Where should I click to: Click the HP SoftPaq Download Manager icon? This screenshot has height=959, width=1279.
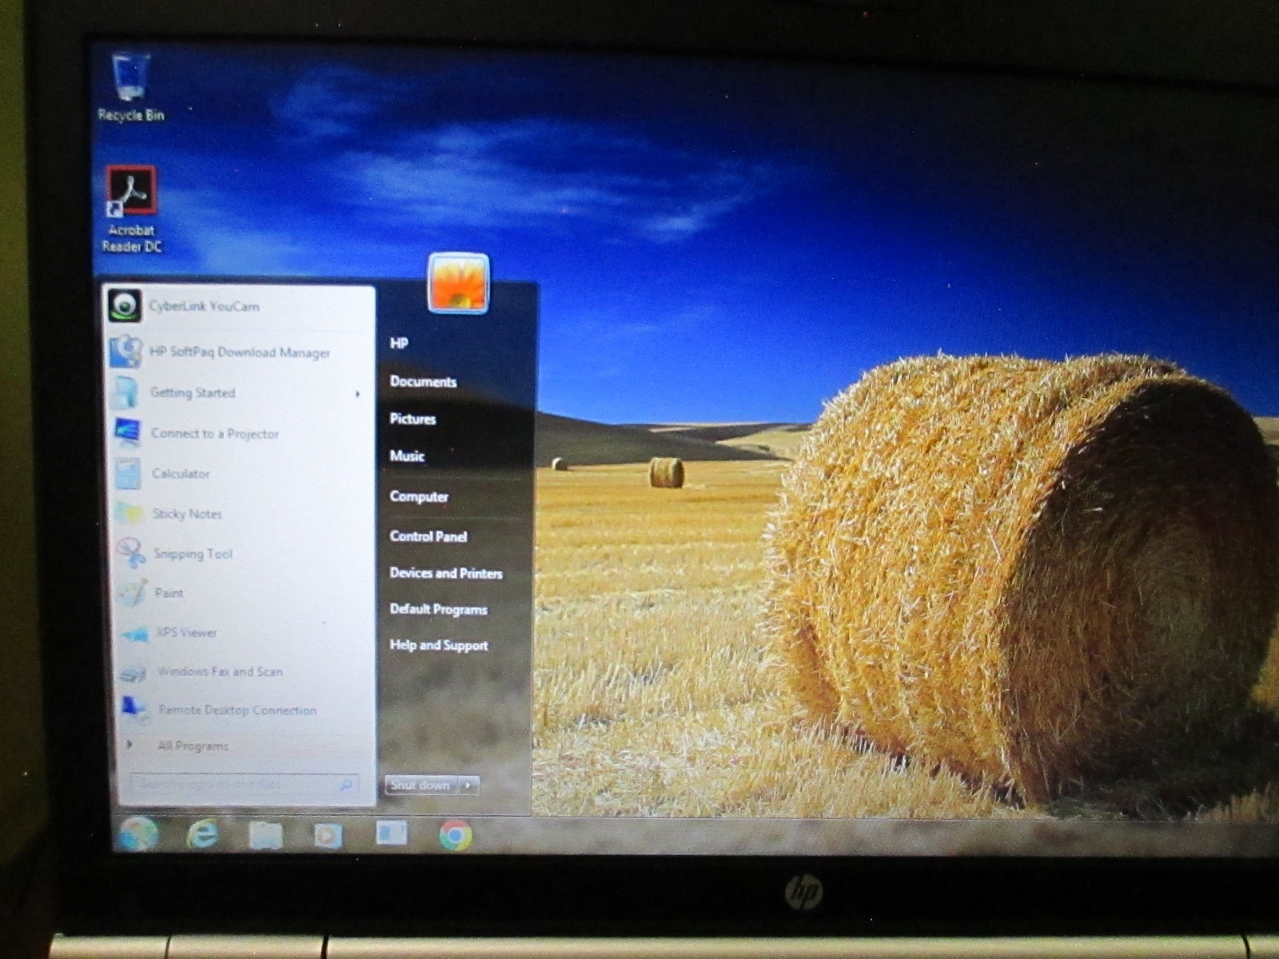tap(126, 352)
